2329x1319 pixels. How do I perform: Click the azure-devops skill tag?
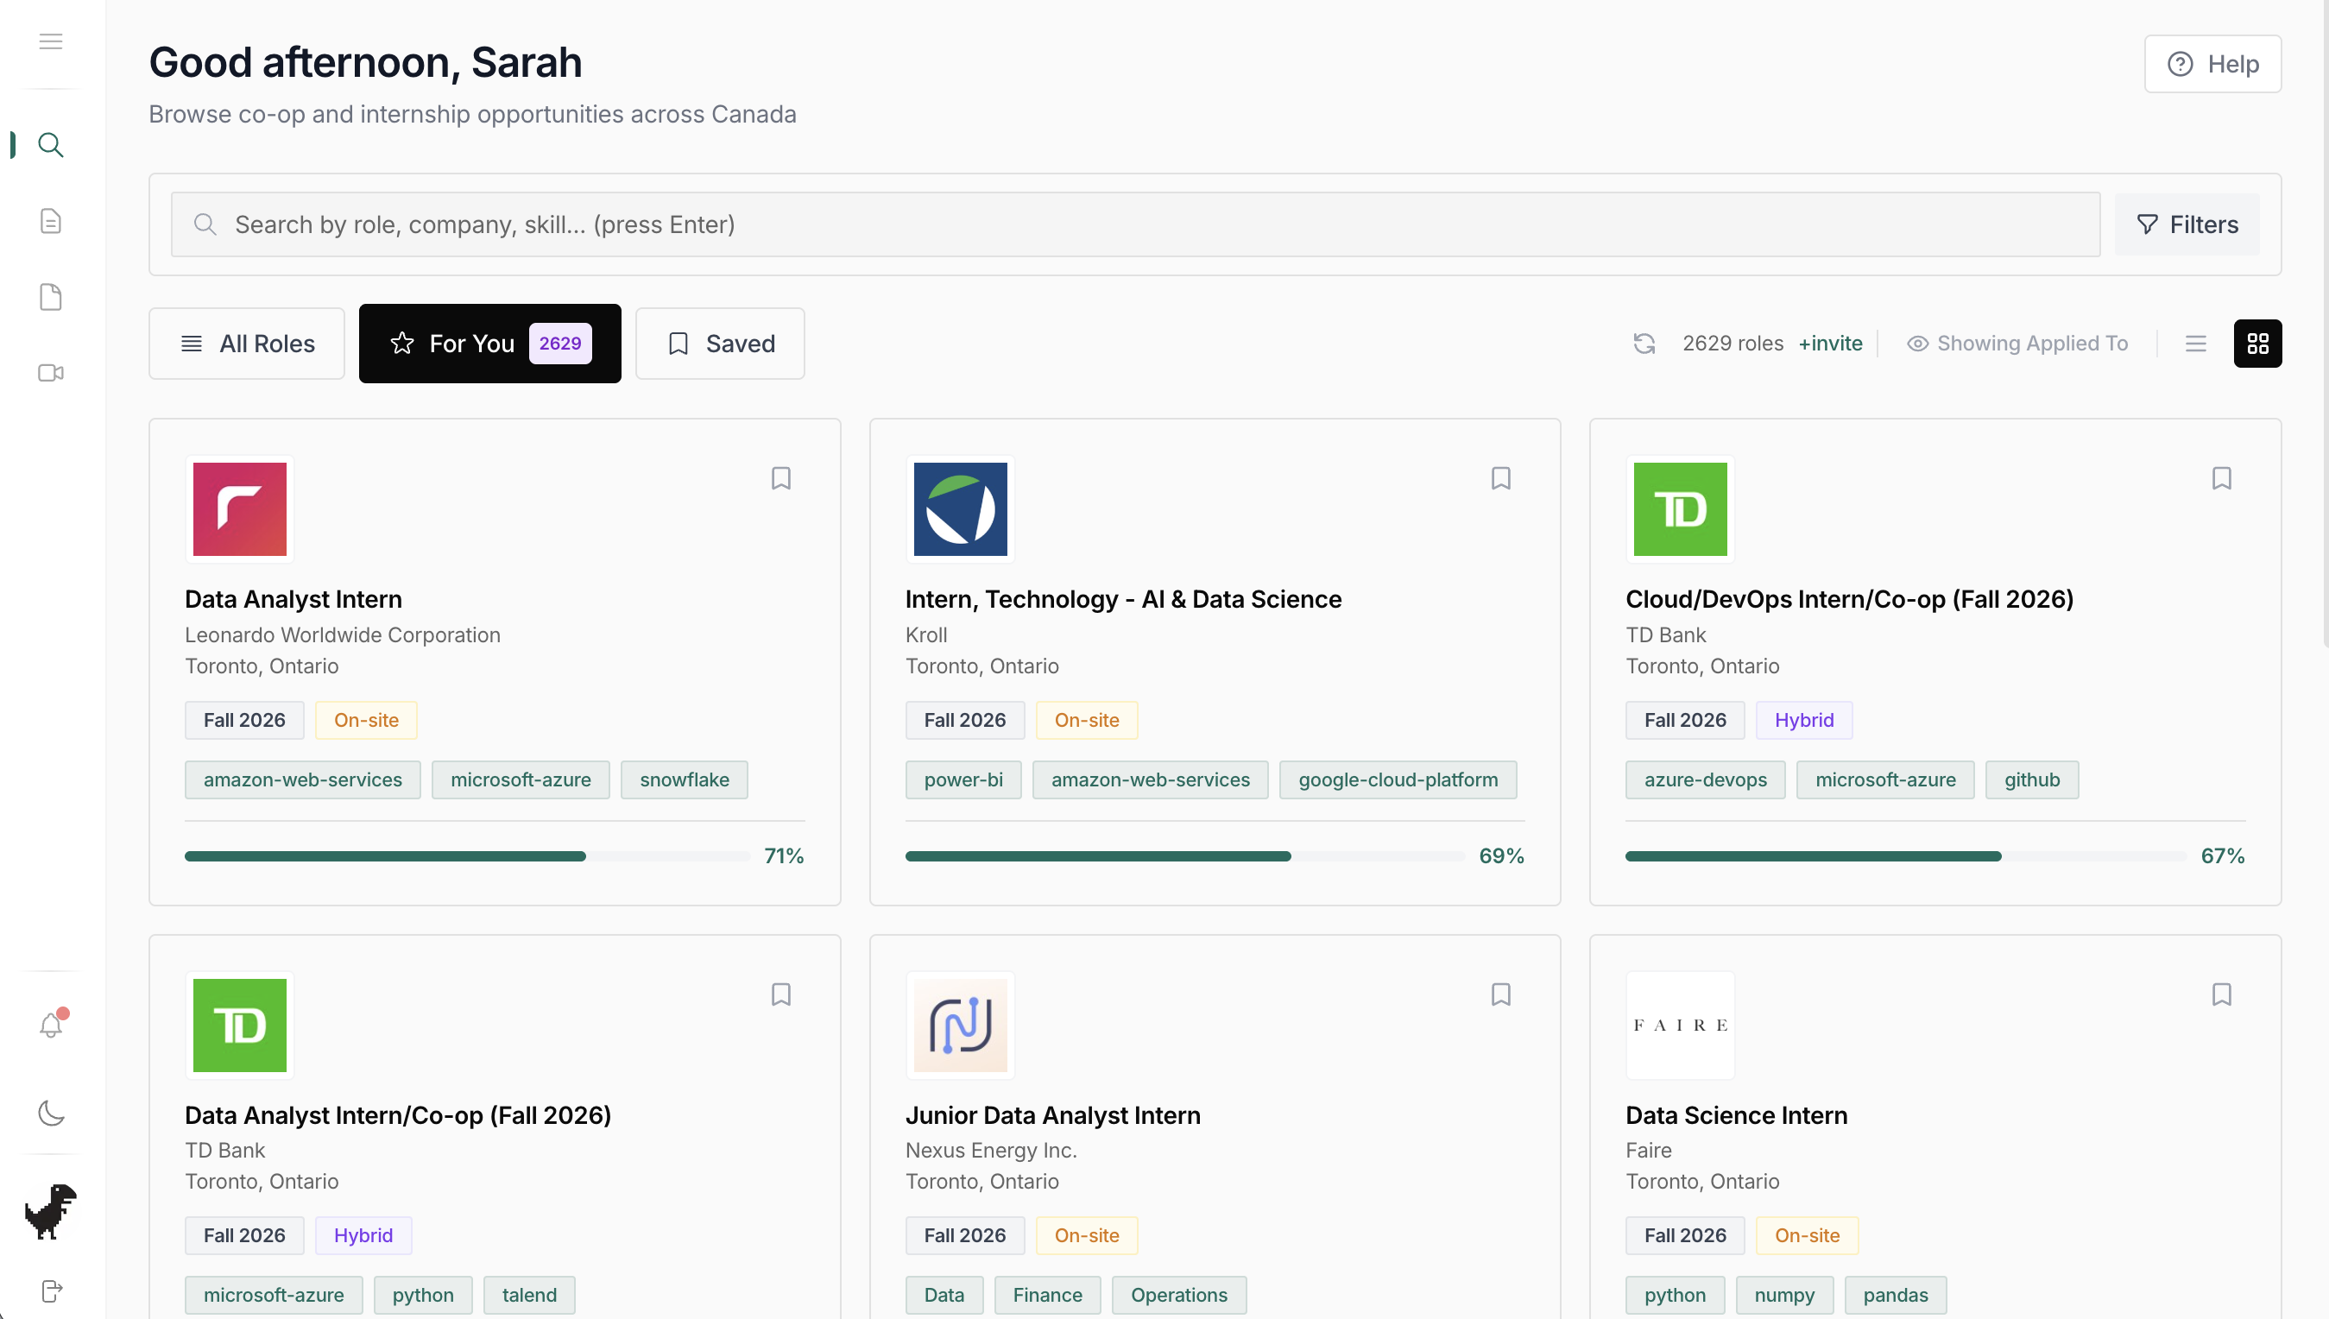click(1705, 780)
